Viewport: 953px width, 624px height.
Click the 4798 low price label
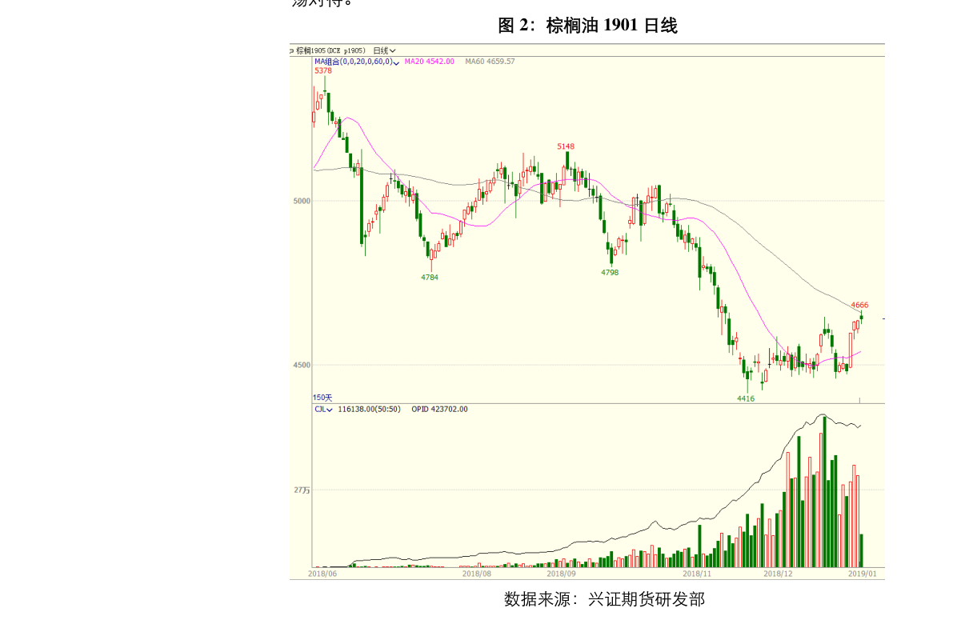pyautogui.click(x=610, y=273)
